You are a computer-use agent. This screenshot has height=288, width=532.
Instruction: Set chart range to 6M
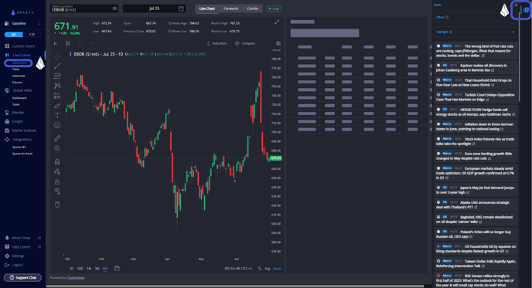pos(105,269)
